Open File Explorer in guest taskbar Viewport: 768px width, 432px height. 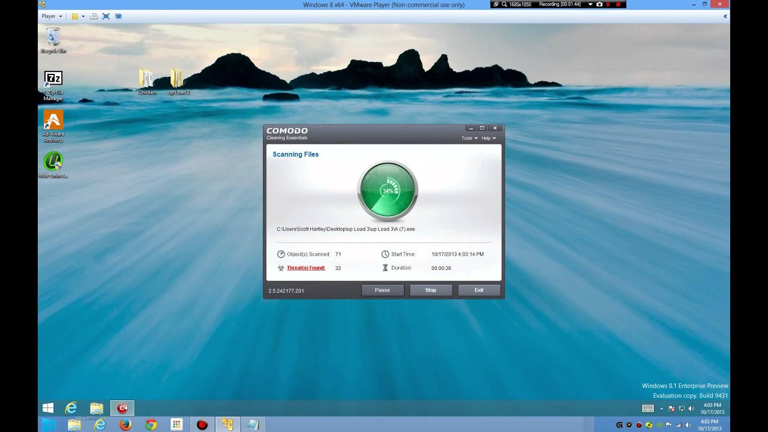click(x=97, y=408)
